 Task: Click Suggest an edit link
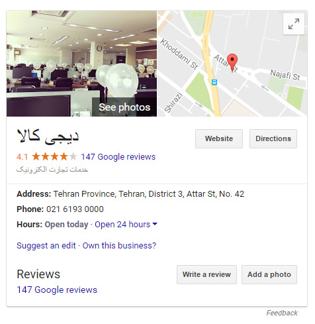point(46,246)
